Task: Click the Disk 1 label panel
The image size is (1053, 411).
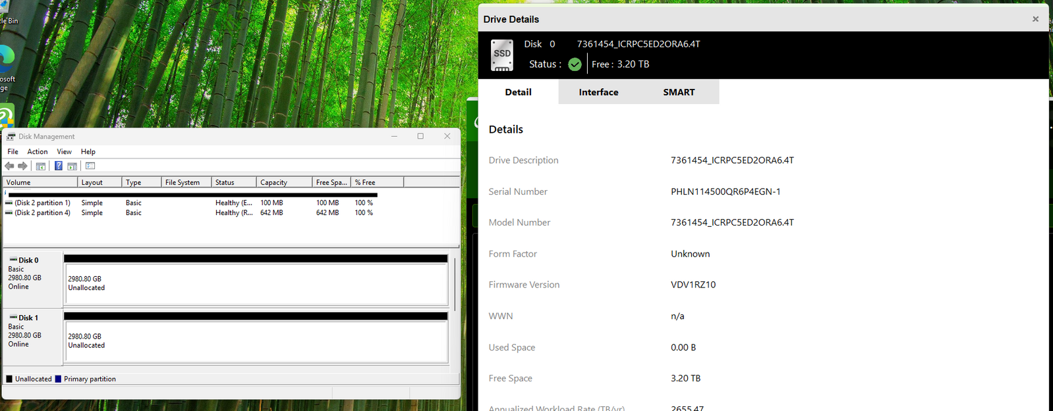Action: click(32, 335)
